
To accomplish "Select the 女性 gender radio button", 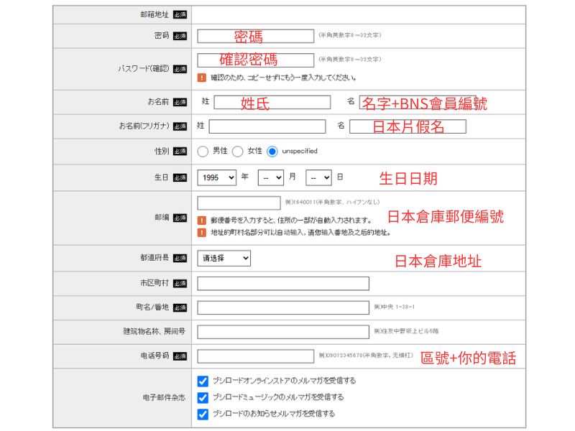I will [236, 151].
